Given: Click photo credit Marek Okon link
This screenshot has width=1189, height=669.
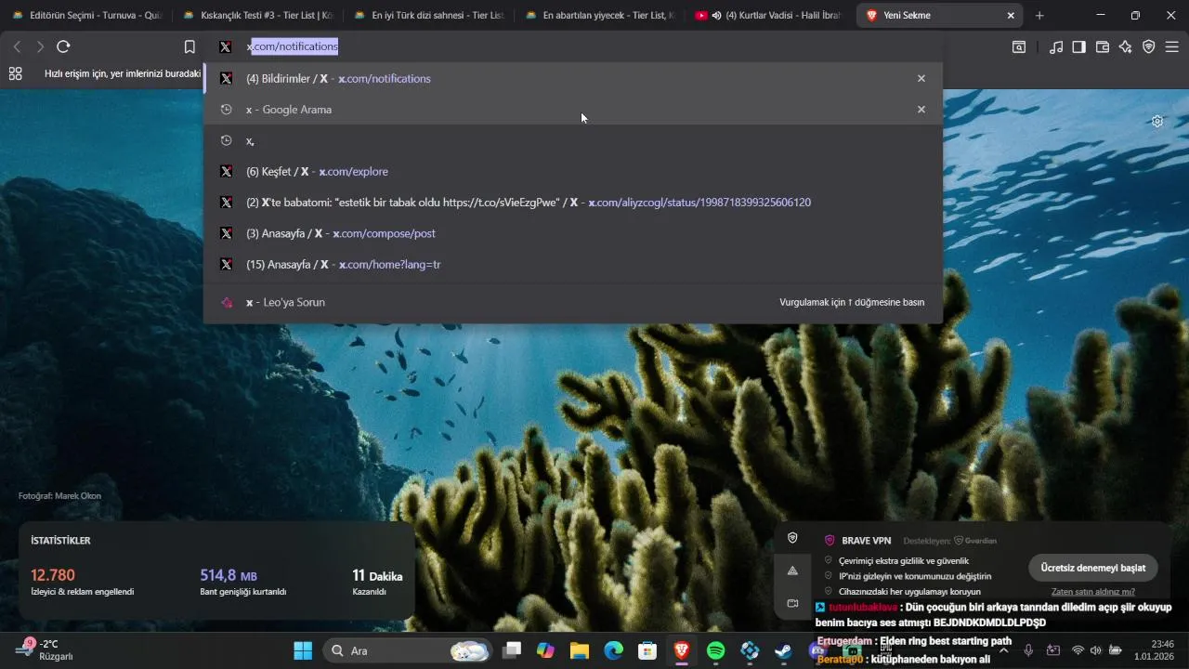Looking at the screenshot, I should [59, 495].
